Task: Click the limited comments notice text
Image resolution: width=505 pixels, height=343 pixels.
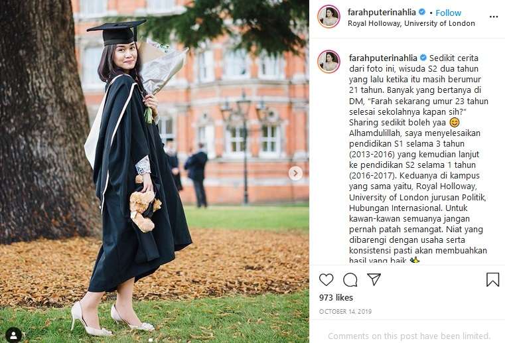Action: (x=409, y=336)
